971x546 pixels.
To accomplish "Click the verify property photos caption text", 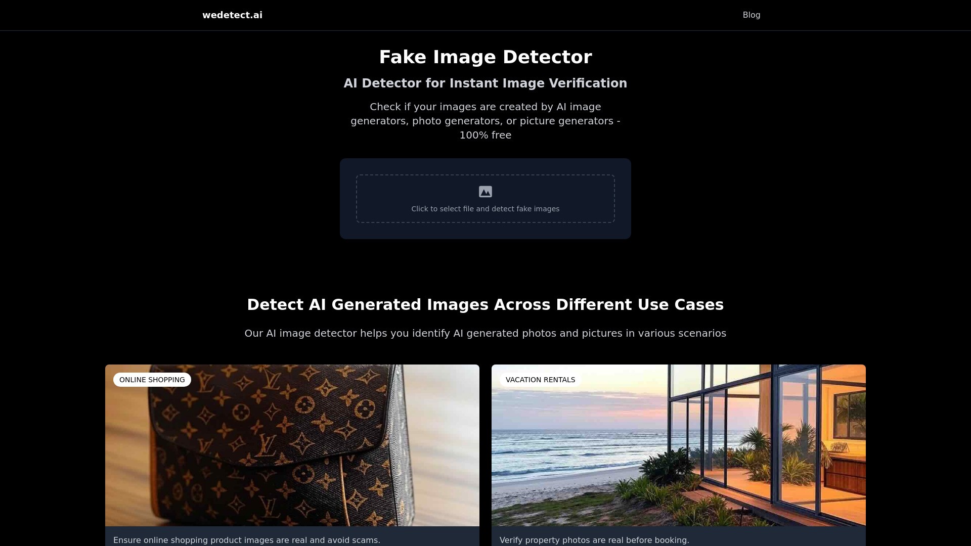I will 594,540.
